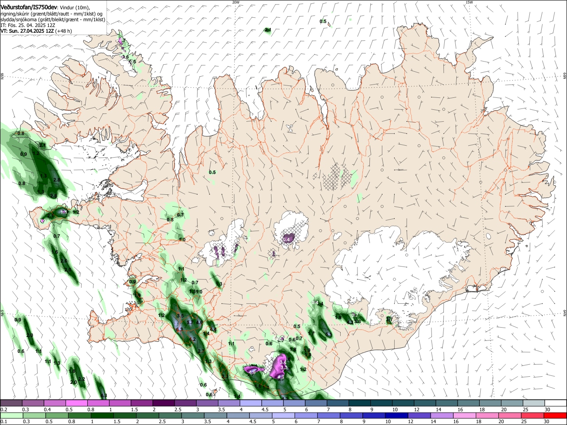
Task: Select the bright red rain swatch above 30
Action: point(555,415)
